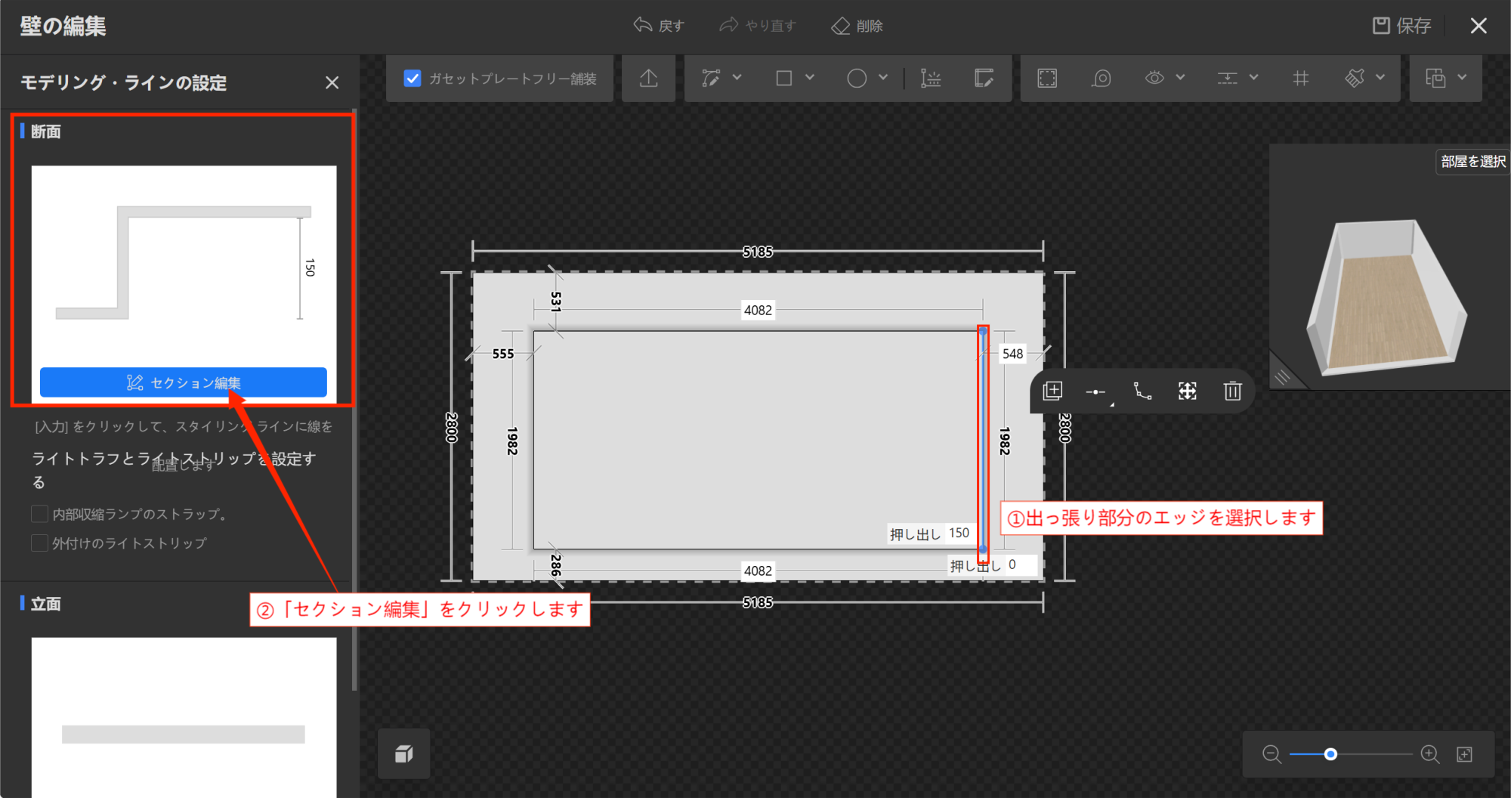The image size is (1511, 798).
Task: Click the セクション編集 button
Action: (x=184, y=382)
